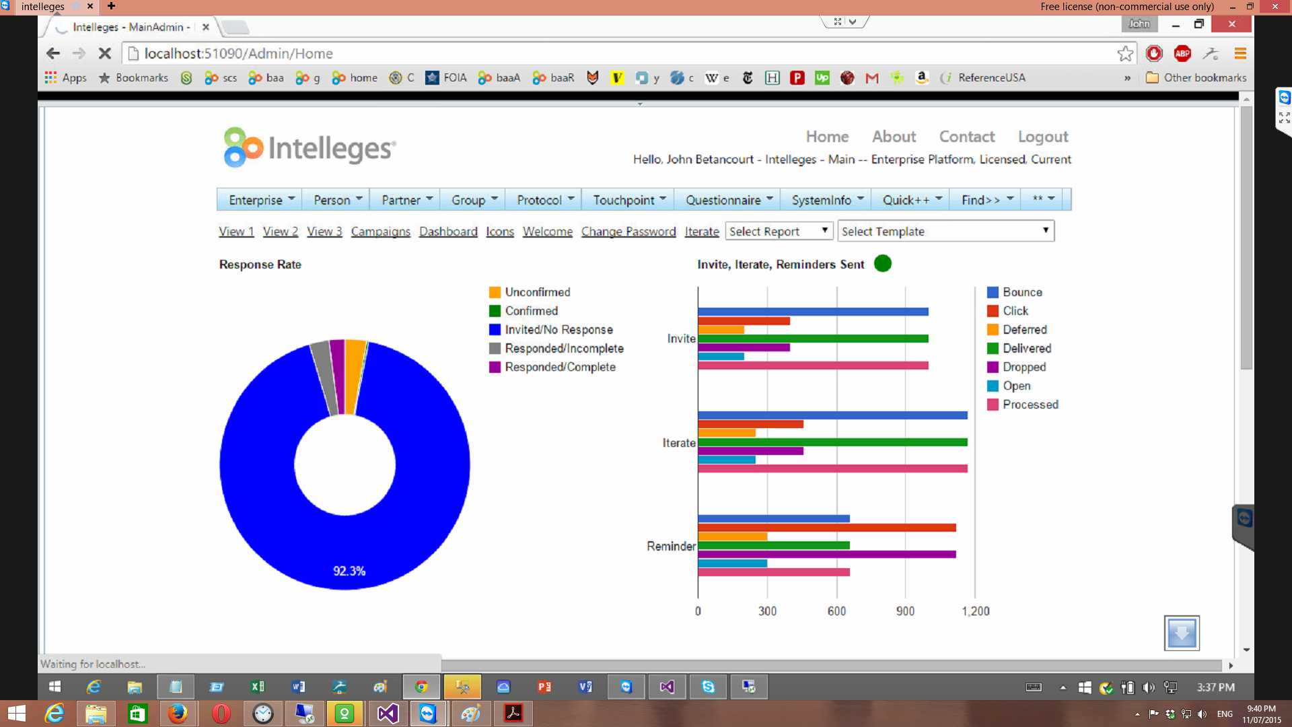Click the Dashboard link
Screen dimensions: 1292x727
(x=448, y=232)
